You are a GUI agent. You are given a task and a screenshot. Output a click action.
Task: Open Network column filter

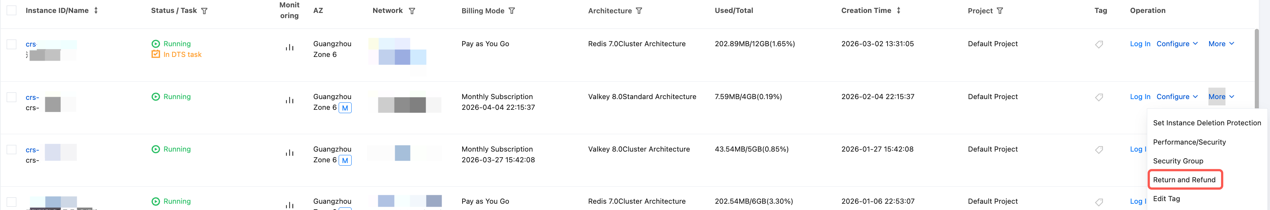(x=412, y=11)
